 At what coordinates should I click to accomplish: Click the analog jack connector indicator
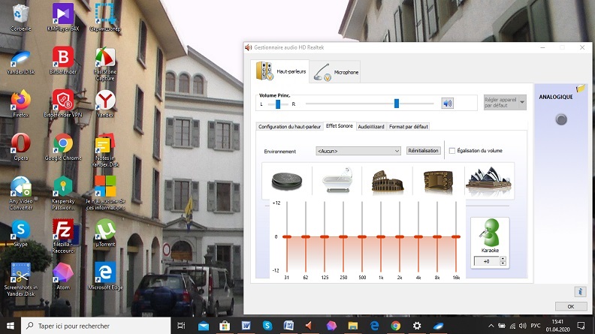point(560,119)
